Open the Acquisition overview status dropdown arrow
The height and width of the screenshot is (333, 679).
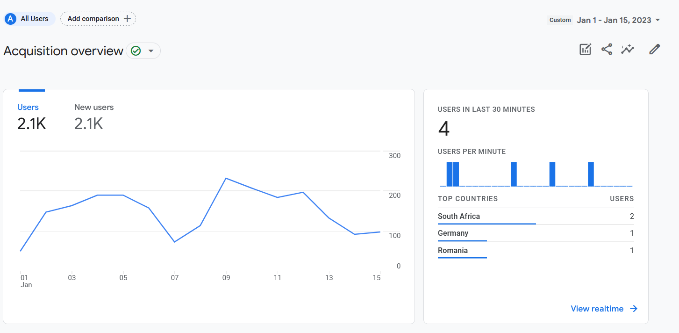[x=151, y=51]
